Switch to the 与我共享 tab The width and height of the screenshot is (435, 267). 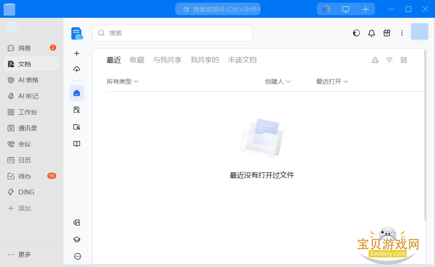point(167,60)
